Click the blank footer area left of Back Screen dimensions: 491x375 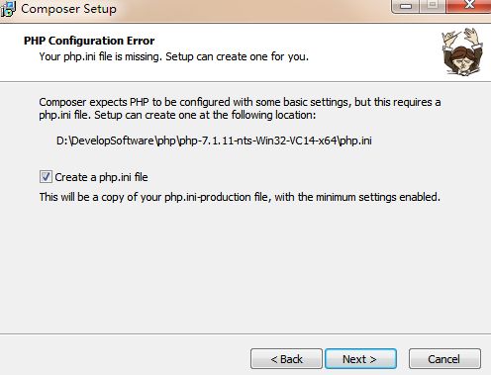tap(126, 356)
